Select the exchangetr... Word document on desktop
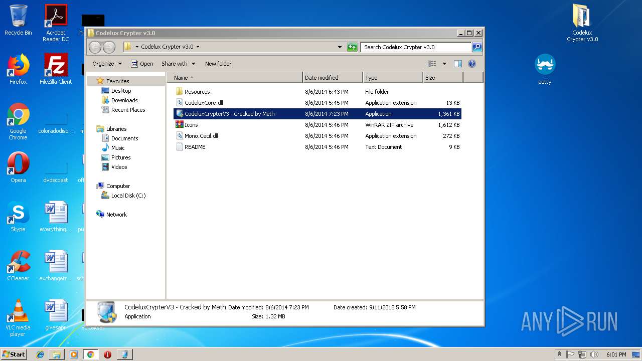 (x=56, y=265)
